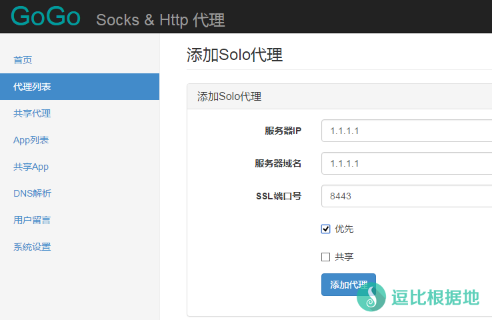Open 系统设置 in the sidebar
Image resolution: width=492 pixels, height=320 pixels.
click(x=32, y=247)
